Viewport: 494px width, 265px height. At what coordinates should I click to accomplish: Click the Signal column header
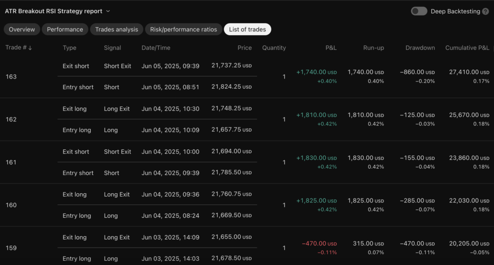pos(112,48)
